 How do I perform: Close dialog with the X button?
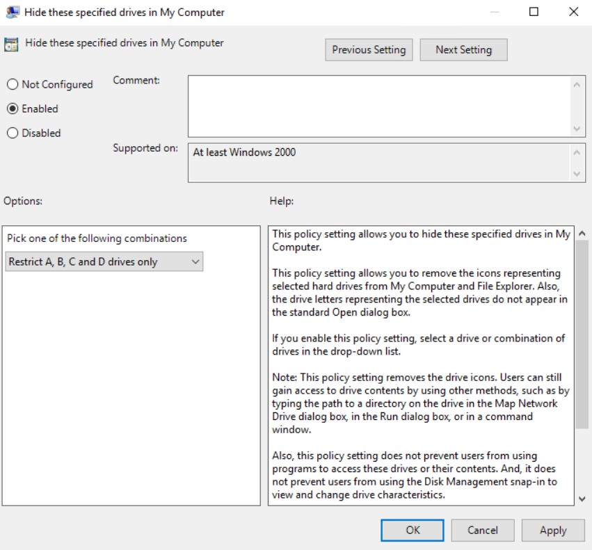click(x=573, y=12)
